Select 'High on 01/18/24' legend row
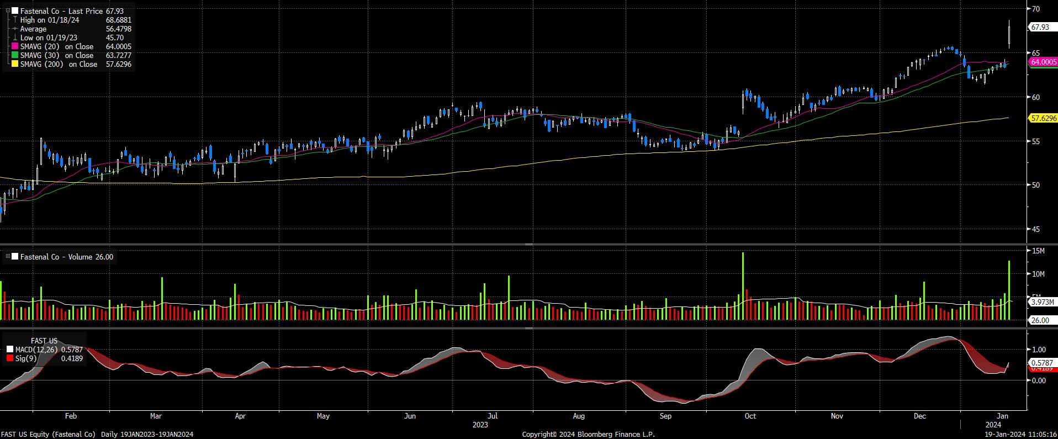The image size is (1058, 439). (50, 20)
